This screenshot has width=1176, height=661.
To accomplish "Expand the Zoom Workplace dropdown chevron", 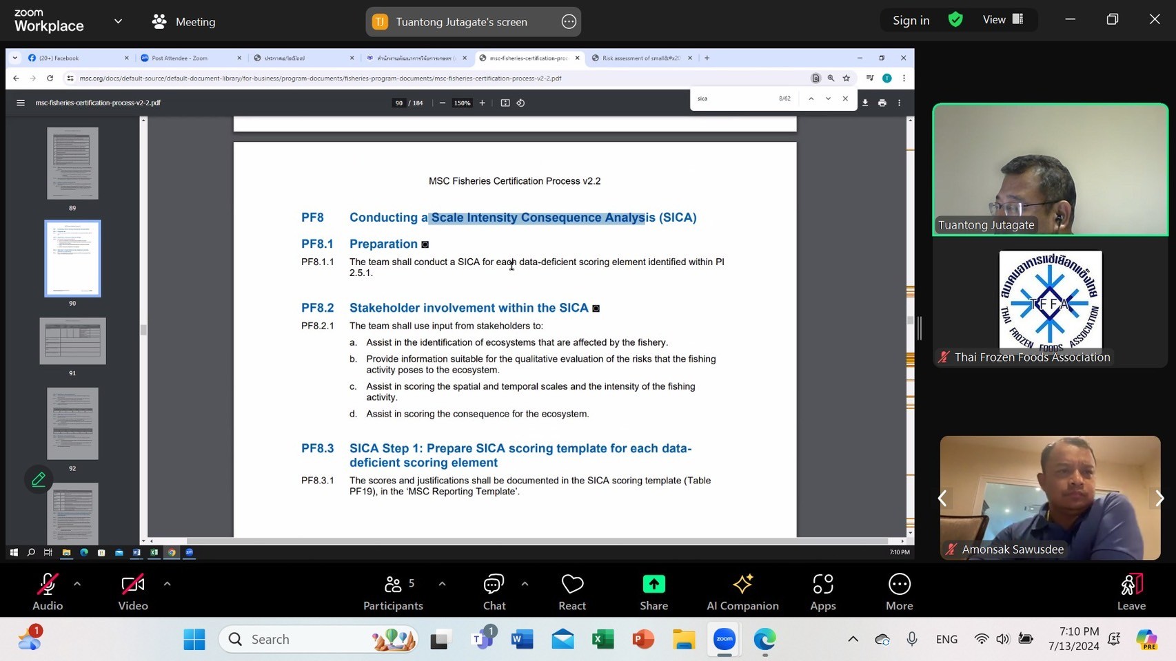I will pyautogui.click(x=118, y=21).
